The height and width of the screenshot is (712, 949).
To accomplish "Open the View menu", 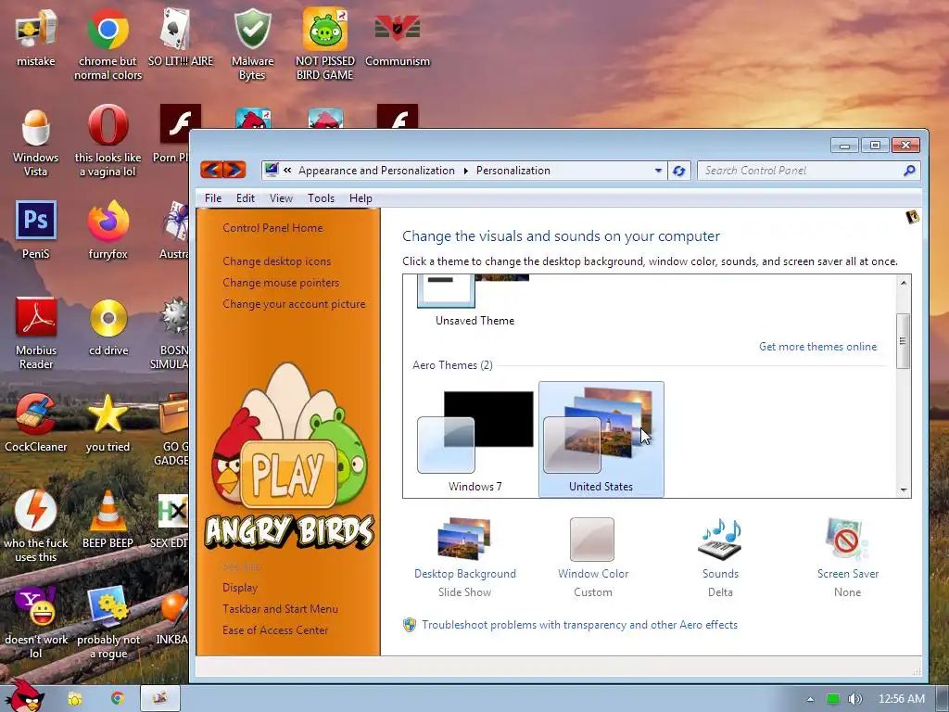I will [x=281, y=198].
